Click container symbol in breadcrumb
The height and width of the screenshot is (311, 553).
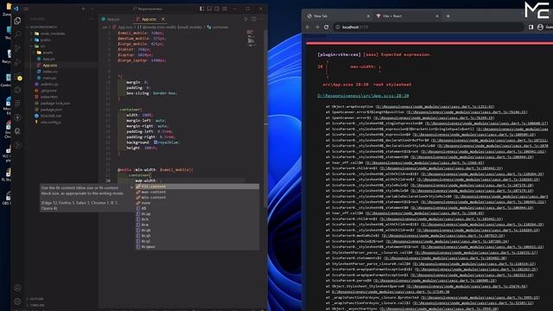coord(218,27)
